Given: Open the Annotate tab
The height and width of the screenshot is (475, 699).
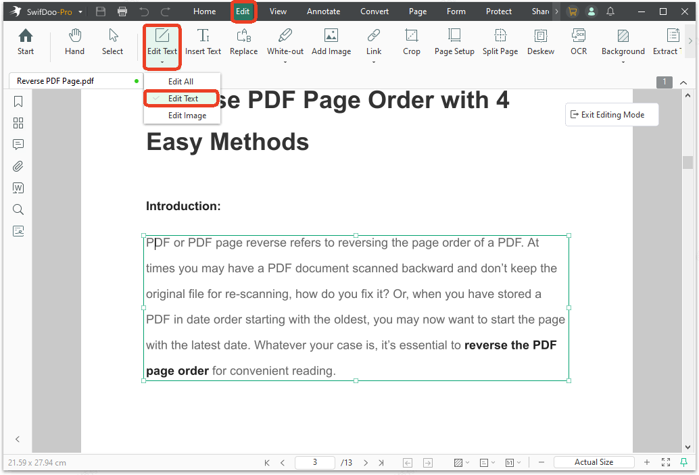Looking at the screenshot, I should 323,11.
